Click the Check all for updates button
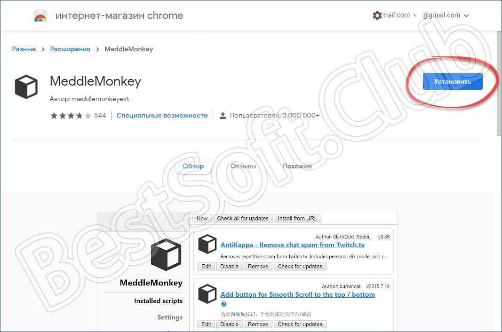 coord(242,218)
